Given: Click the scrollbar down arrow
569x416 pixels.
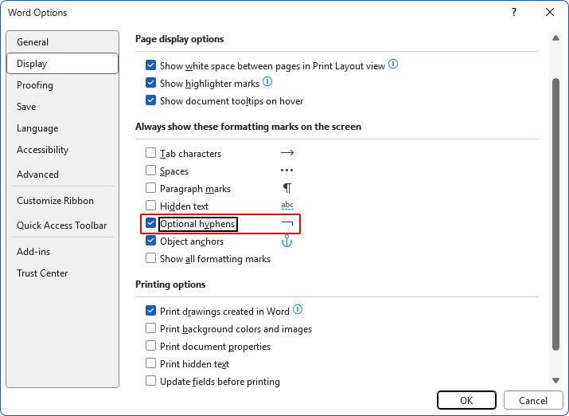Looking at the screenshot, I should pos(555,379).
